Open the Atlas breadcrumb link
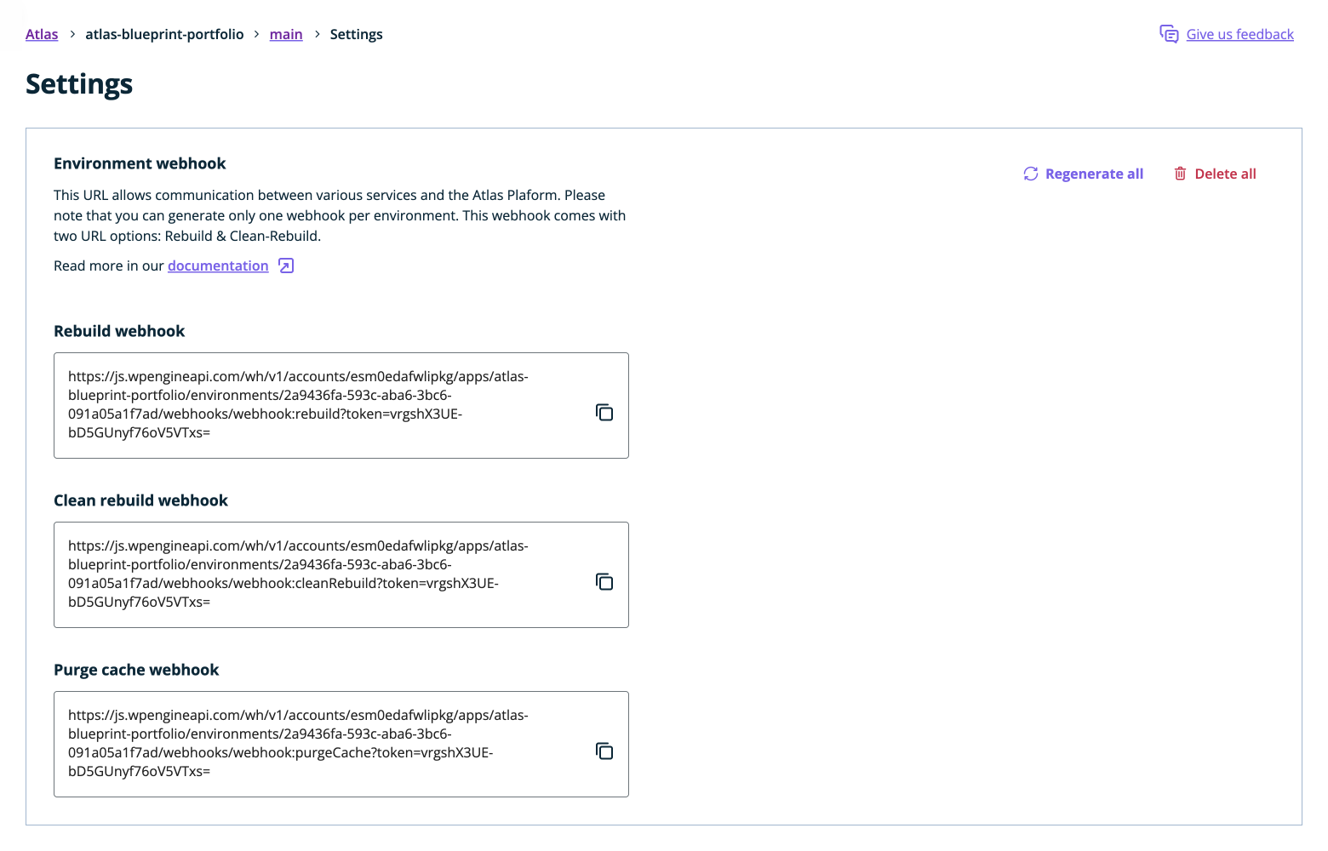This screenshot has height=851, width=1328. (42, 34)
